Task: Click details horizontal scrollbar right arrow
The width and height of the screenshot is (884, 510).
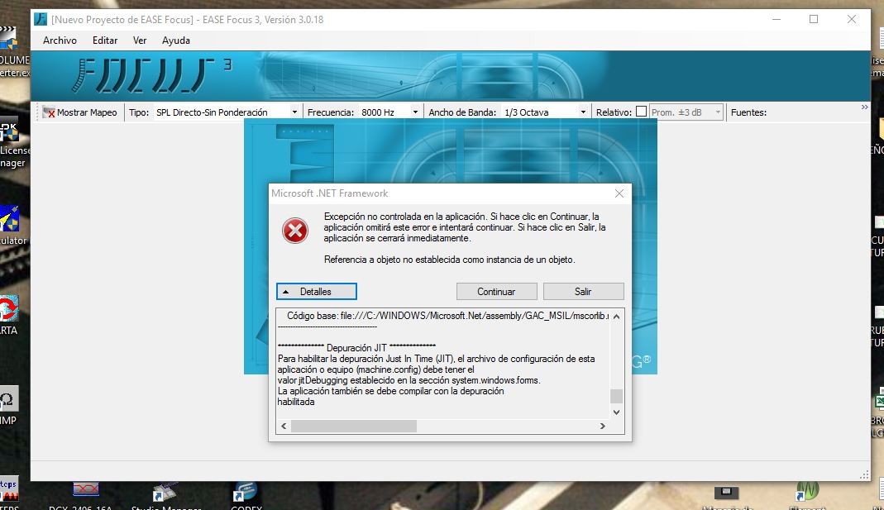Action: pyautogui.click(x=602, y=426)
